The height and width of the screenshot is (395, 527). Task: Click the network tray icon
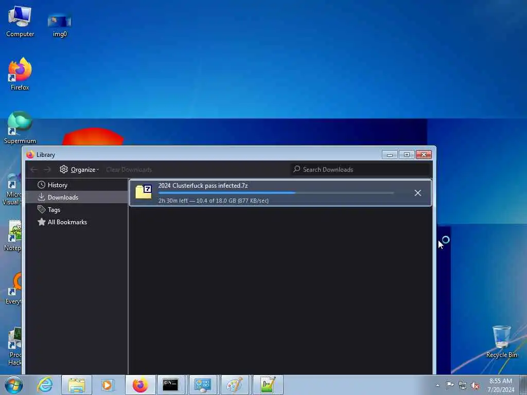[463, 385]
